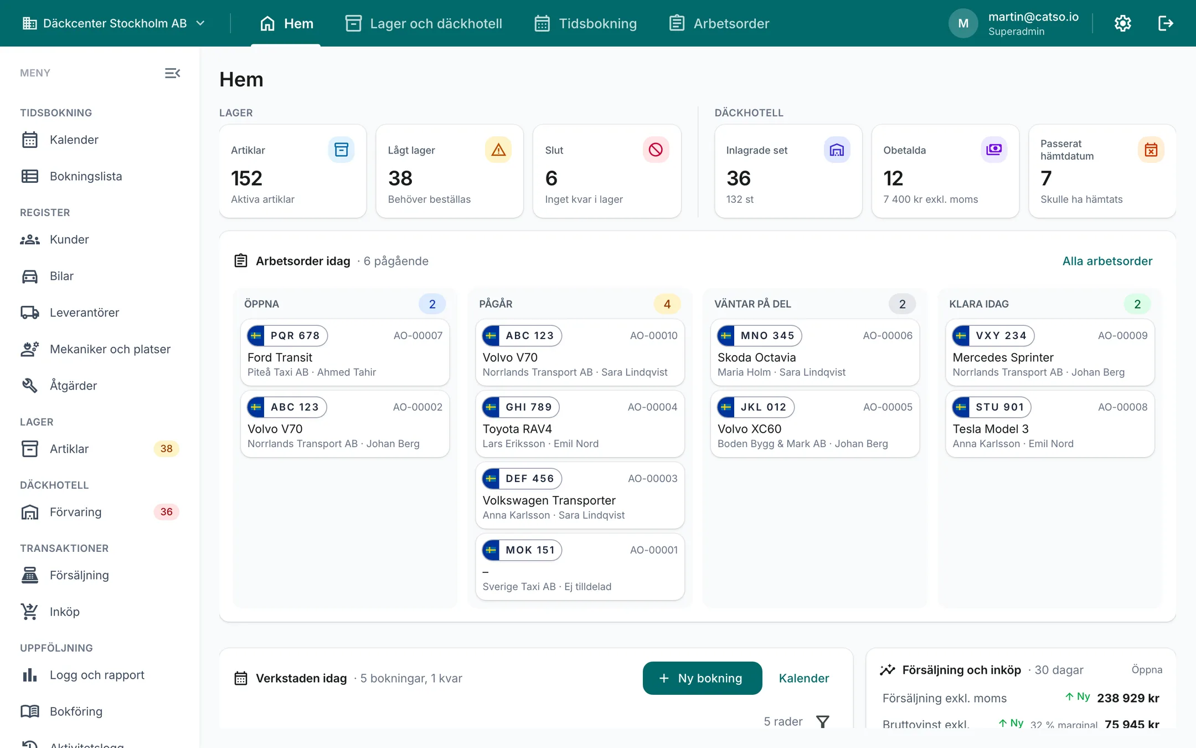Open Försäljning under Transaktioner
Image resolution: width=1196 pixels, height=748 pixels.
pyautogui.click(x=100, y=575)
